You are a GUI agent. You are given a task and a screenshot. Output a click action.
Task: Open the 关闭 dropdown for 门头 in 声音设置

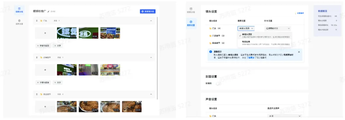click(284, 116)
